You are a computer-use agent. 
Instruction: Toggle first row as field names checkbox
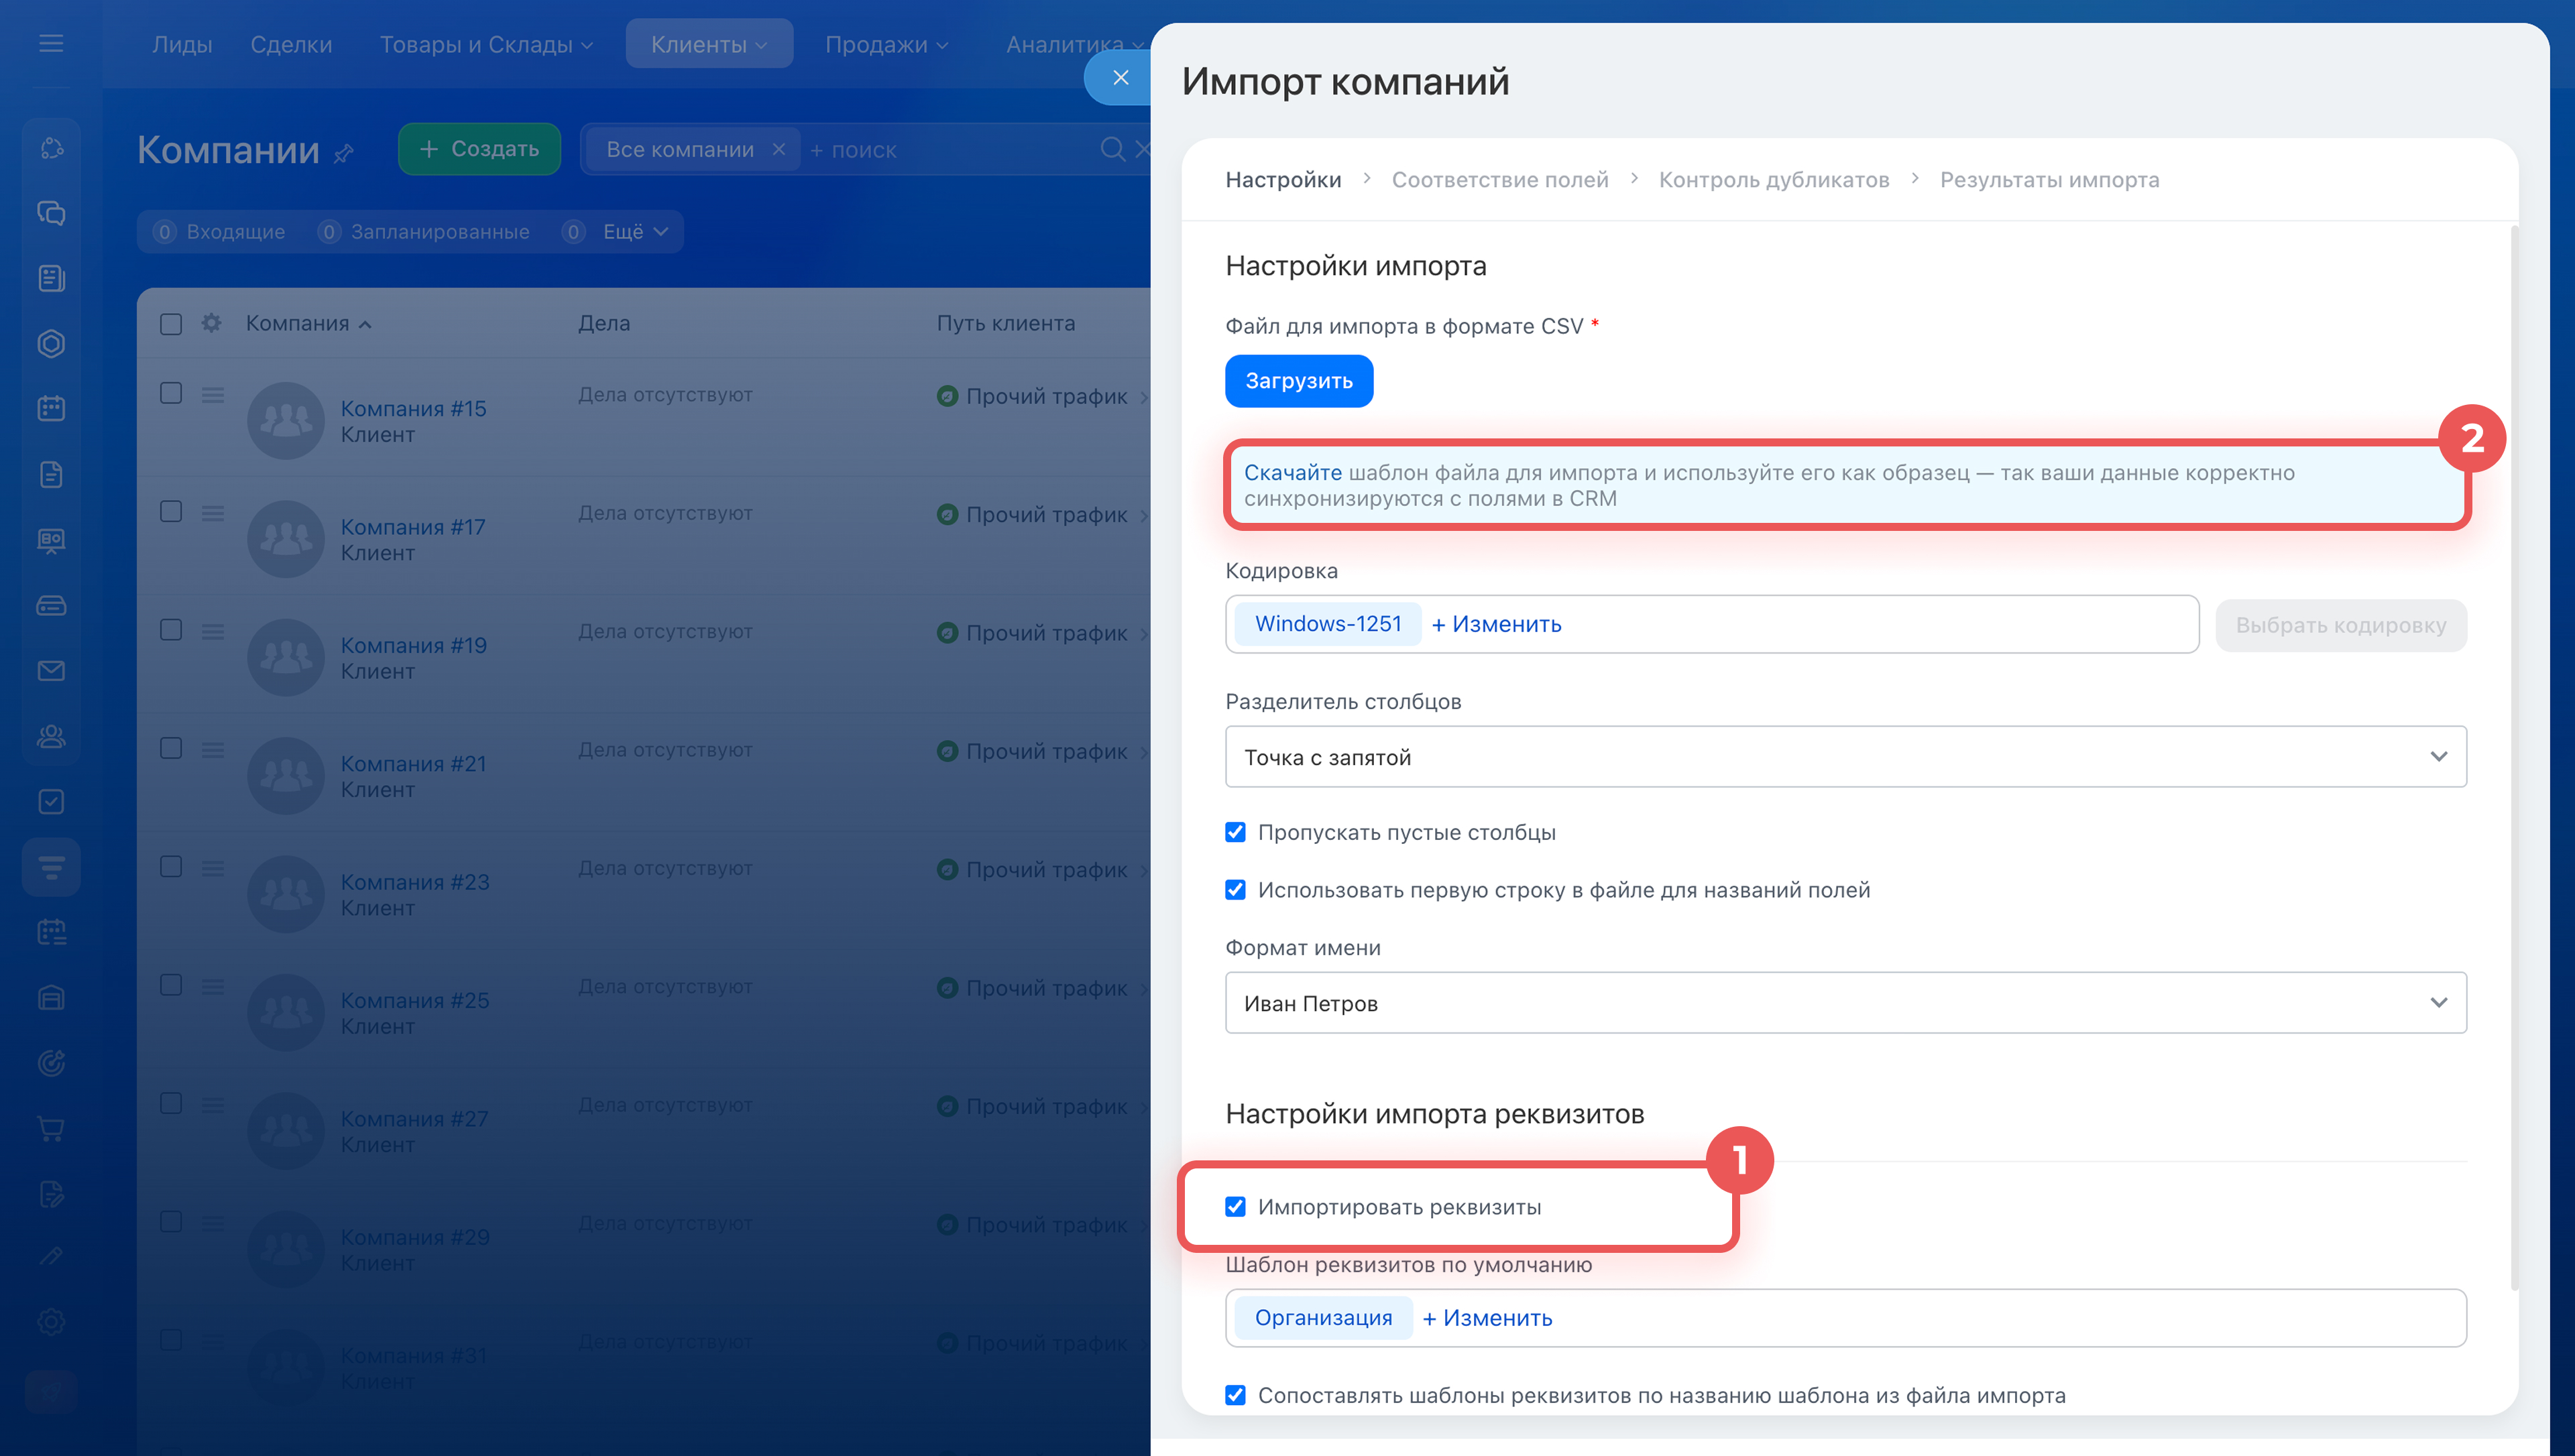[1235, 890]
